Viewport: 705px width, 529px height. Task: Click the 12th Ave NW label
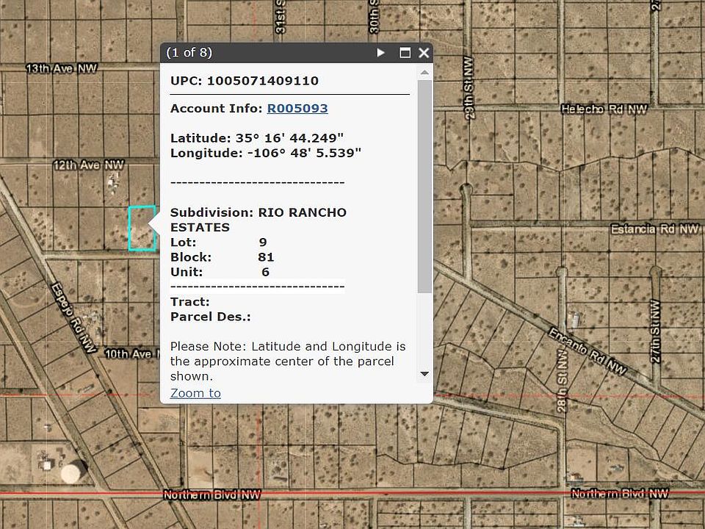[89, 165]
